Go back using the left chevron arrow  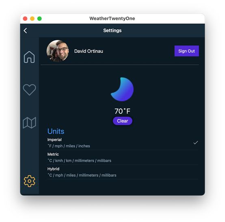(x=26, y=30)
